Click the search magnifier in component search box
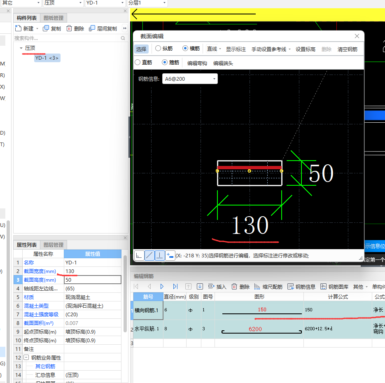The image size is (385, 383). click(123, 38)
